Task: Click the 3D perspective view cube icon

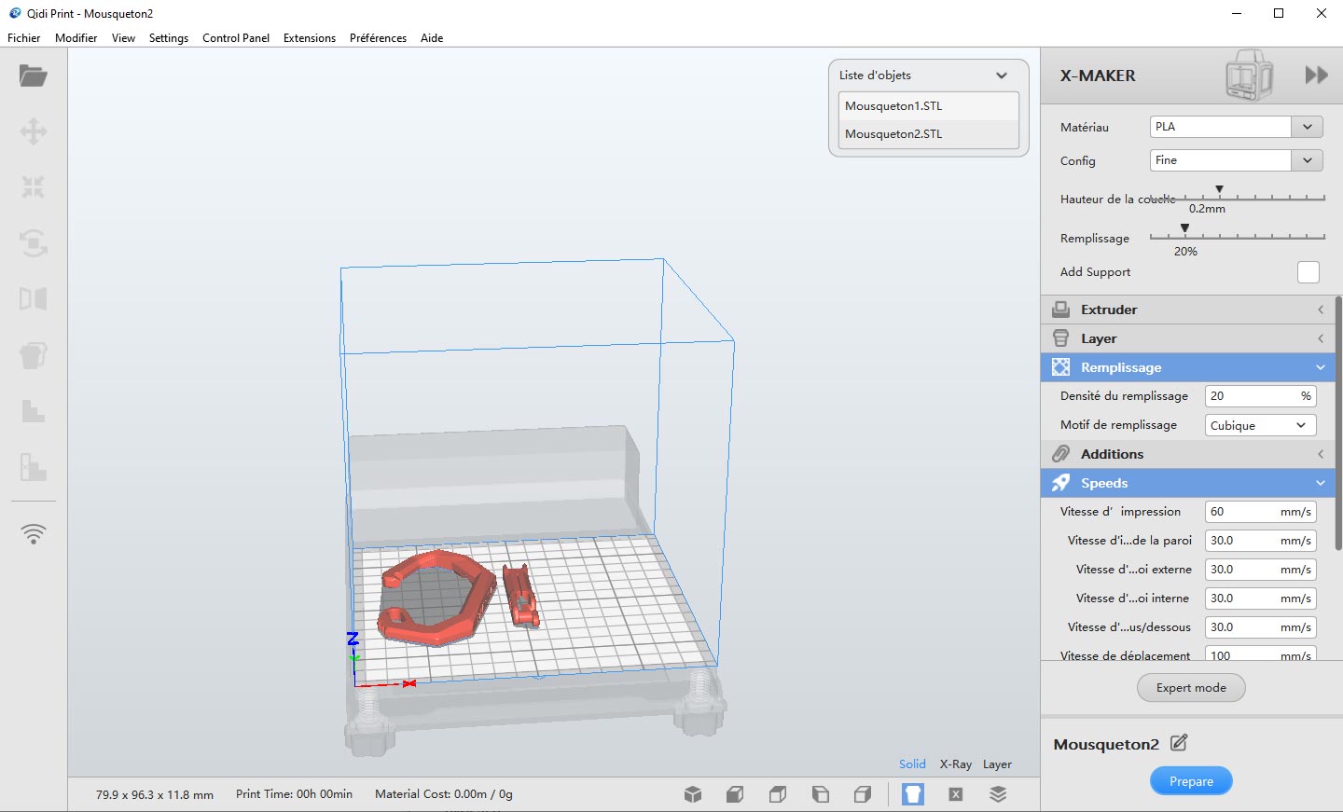Action: click(x=693, y=794)
